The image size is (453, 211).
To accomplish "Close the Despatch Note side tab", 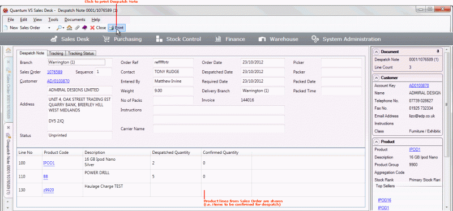I will tap(8, 127).
